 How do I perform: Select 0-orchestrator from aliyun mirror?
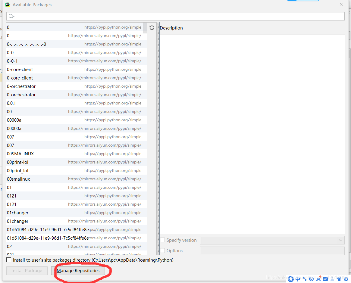coord(77,95)
